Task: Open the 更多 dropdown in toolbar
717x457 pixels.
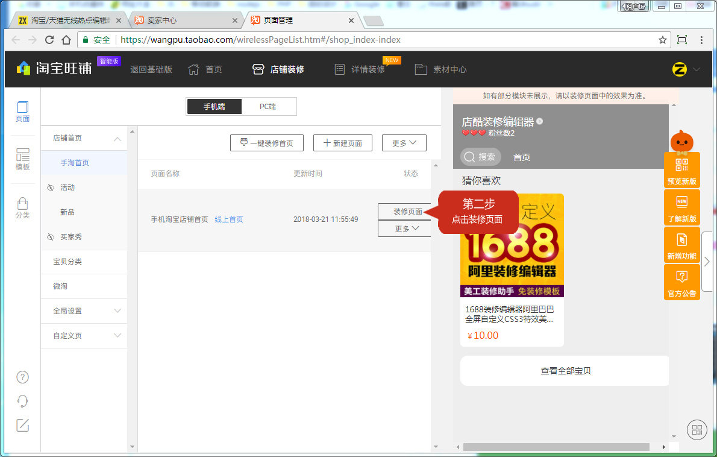Action: pyautogui.click(x=404, y=143)
